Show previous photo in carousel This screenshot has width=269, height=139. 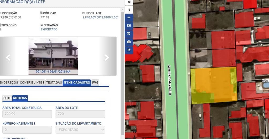click(x=8, y=58)
